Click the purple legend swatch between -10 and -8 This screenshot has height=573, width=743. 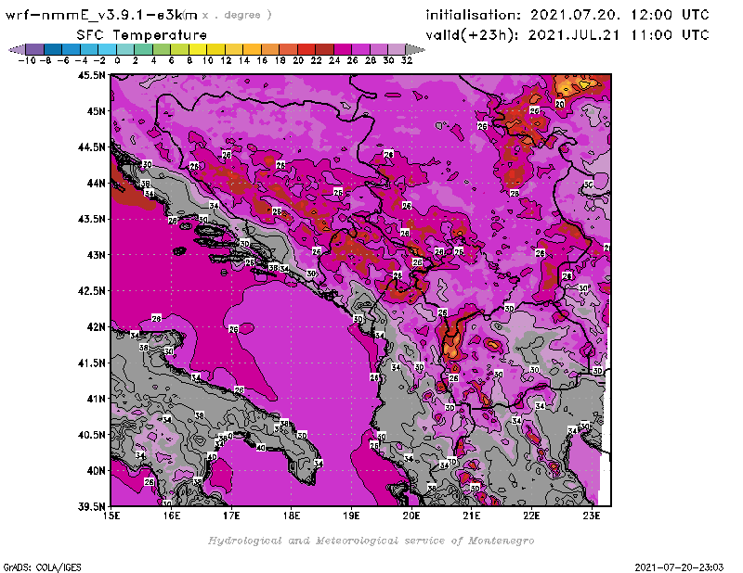(35, 49)
